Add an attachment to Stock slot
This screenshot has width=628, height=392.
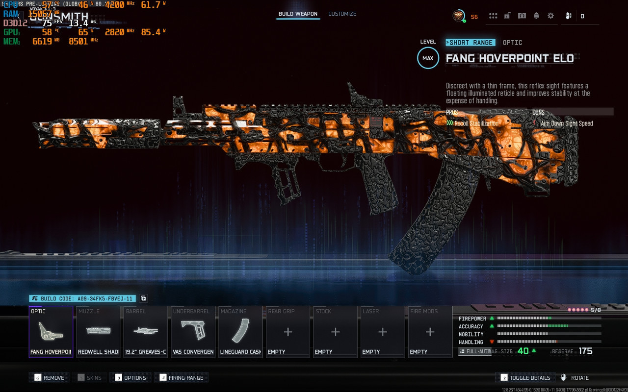pyautogui.click(x=335, y=332)
